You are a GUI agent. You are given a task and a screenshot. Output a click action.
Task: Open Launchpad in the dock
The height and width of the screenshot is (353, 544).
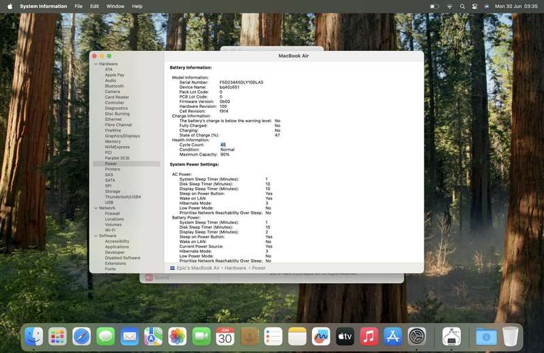tap(58, 337)
